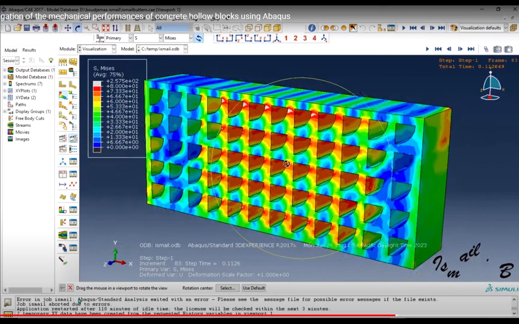Click the New model database icon
The image size is (519, 324).
click(8, 28)
